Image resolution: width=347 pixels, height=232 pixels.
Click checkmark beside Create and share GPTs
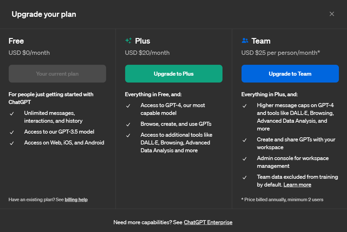(x=245, y=140)
